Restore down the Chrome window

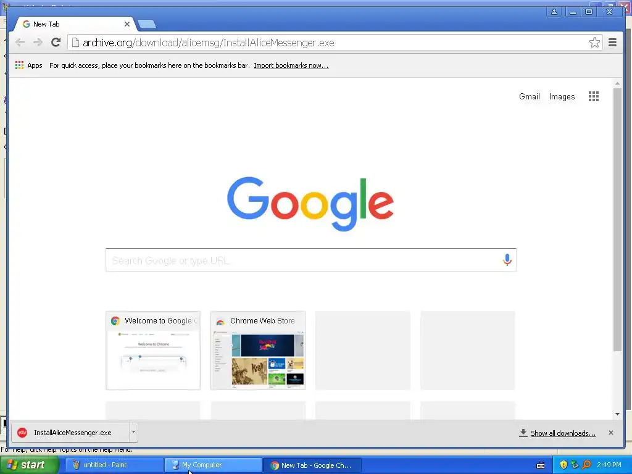589,12
